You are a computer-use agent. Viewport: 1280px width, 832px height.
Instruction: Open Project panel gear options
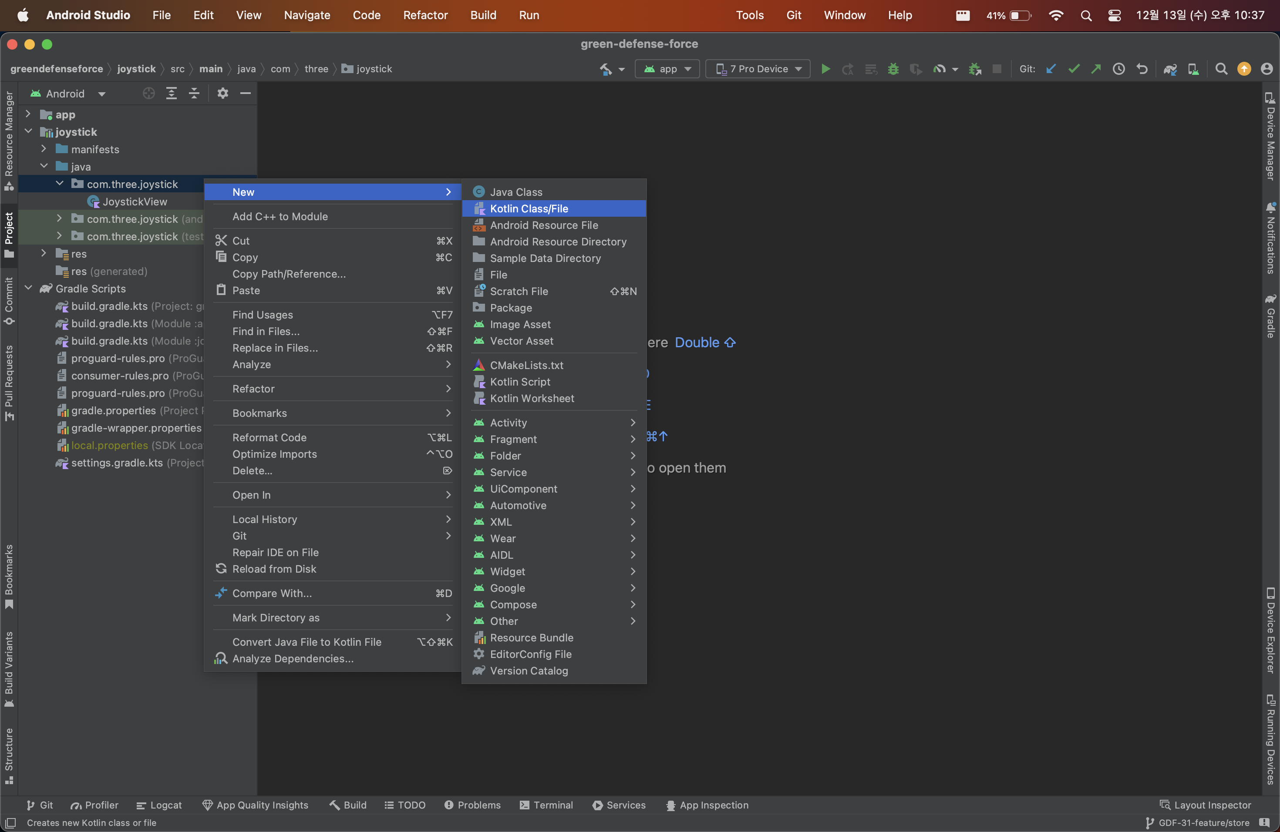click(222, 94)
